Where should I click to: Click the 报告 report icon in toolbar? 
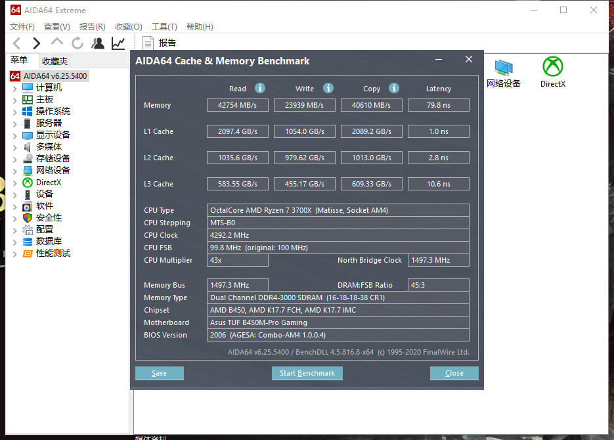pos(147,42)
